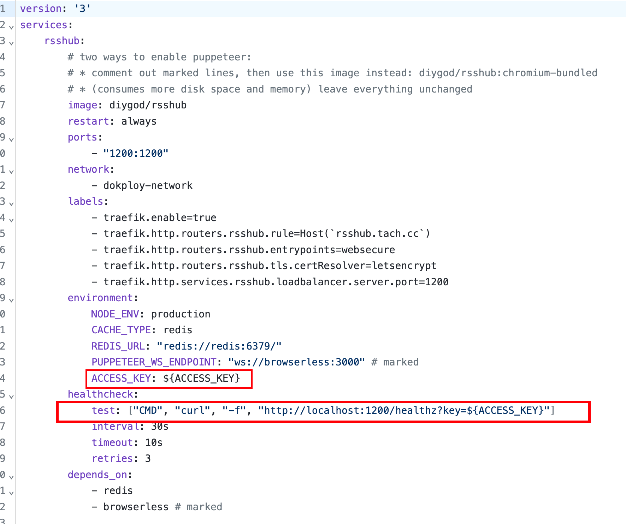Click the highlighted ACCESS_KEY environment variable
The width and height of the screenshot is (626, 524).
click(166, 378)
